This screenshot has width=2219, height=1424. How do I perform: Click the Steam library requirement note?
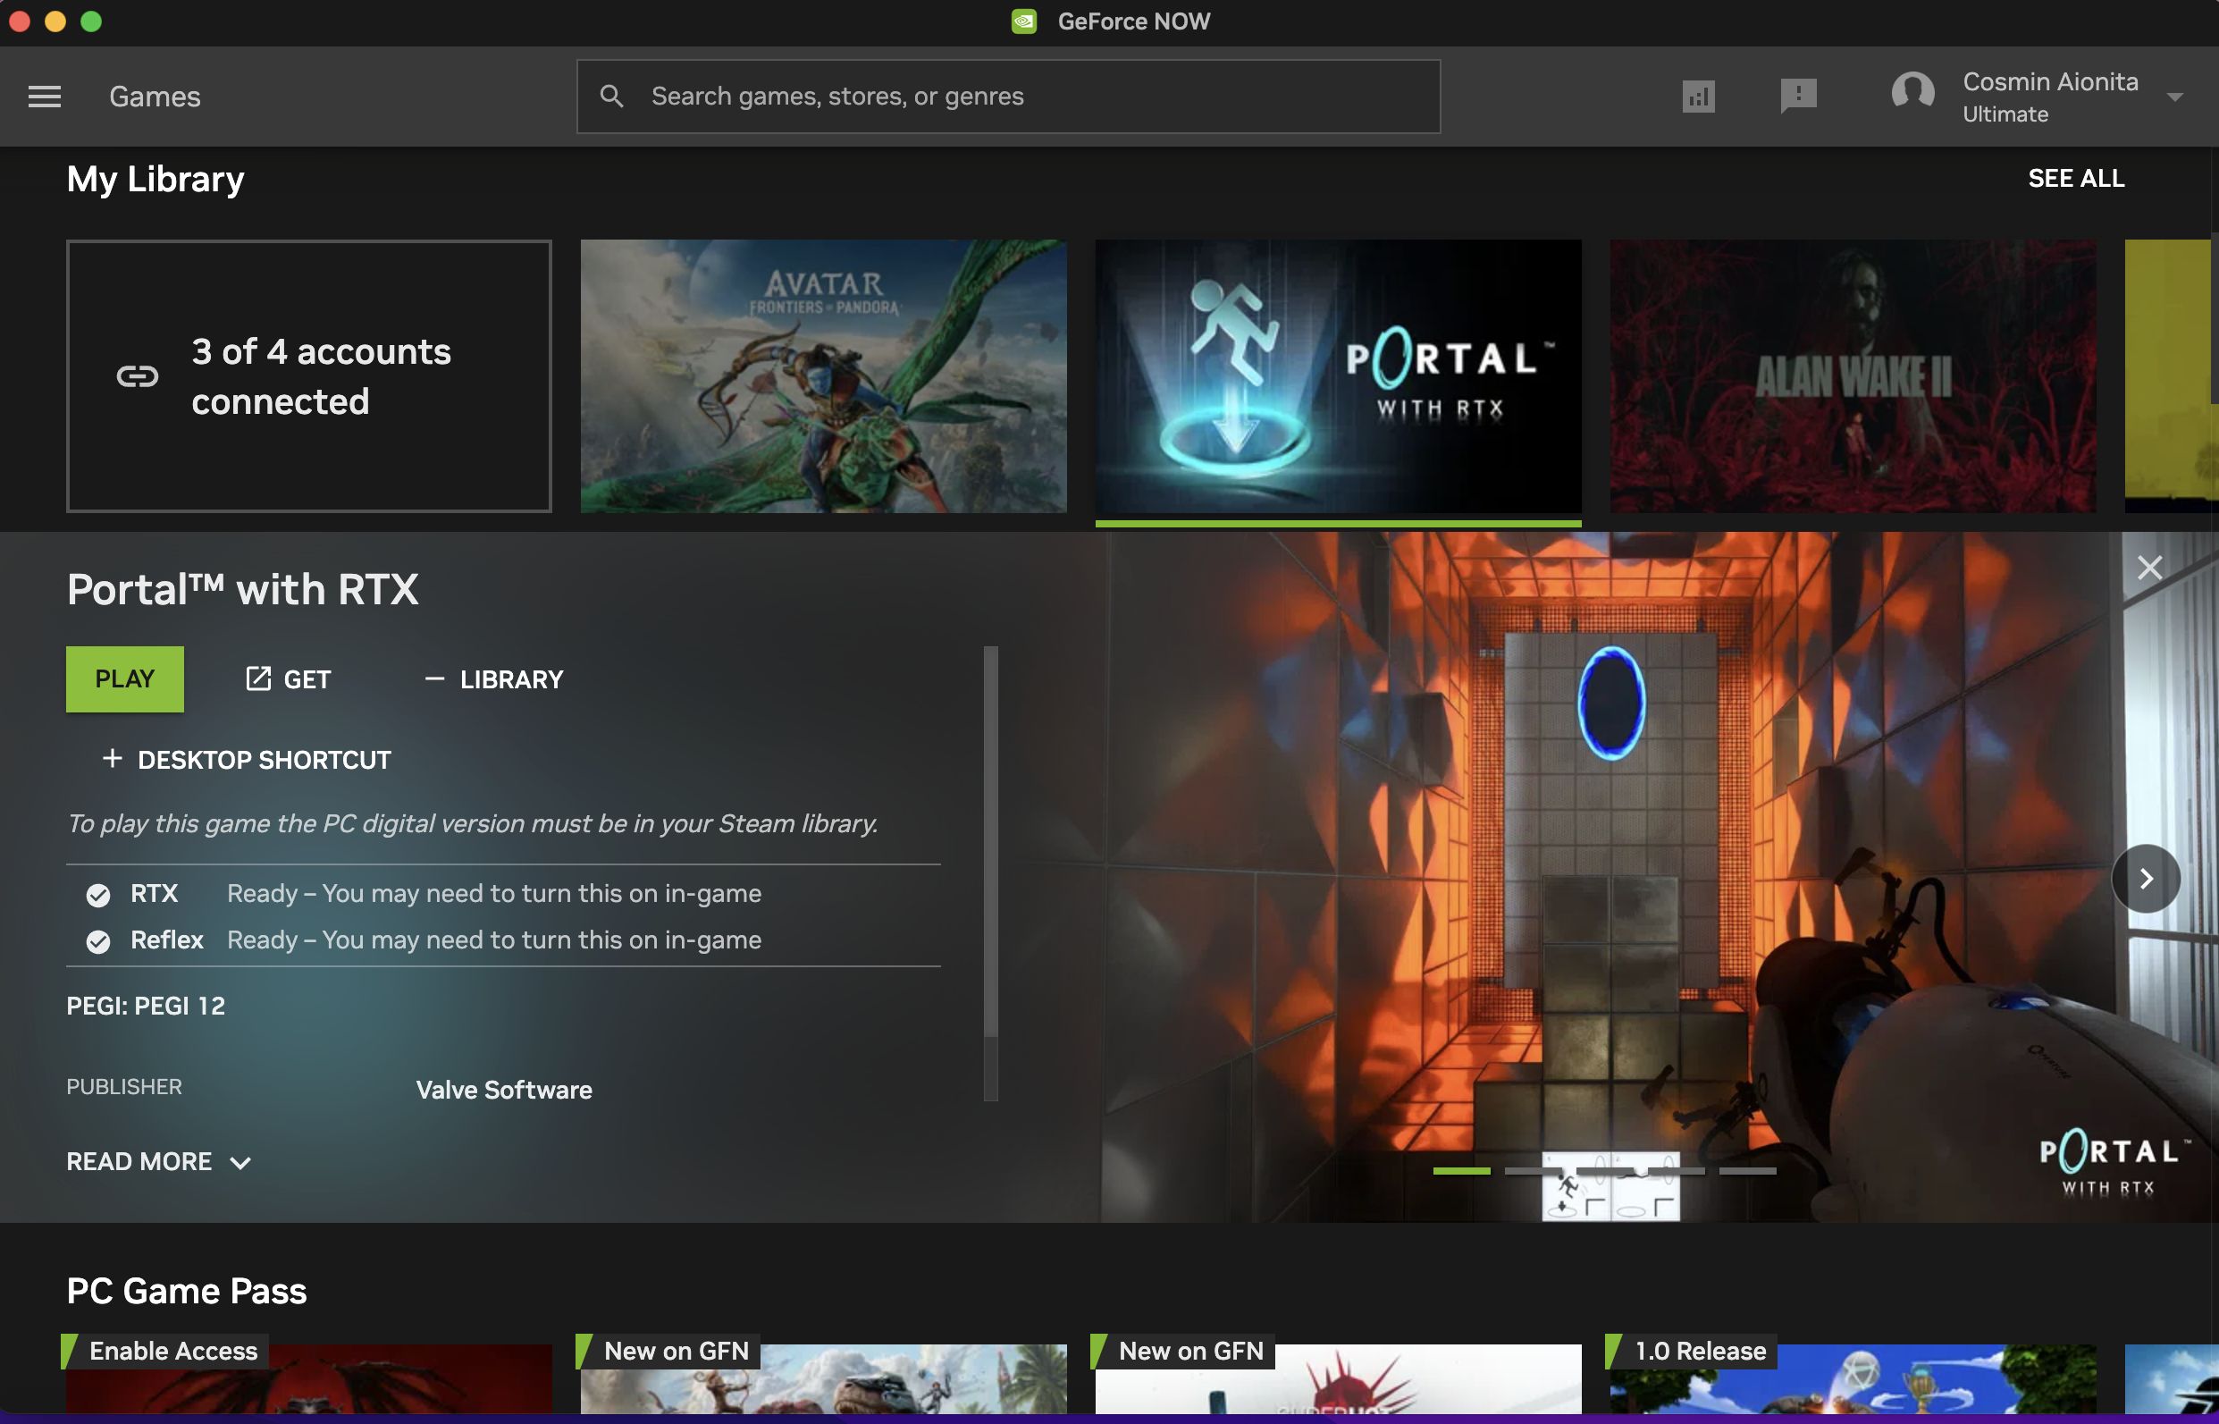pos(472,823)
